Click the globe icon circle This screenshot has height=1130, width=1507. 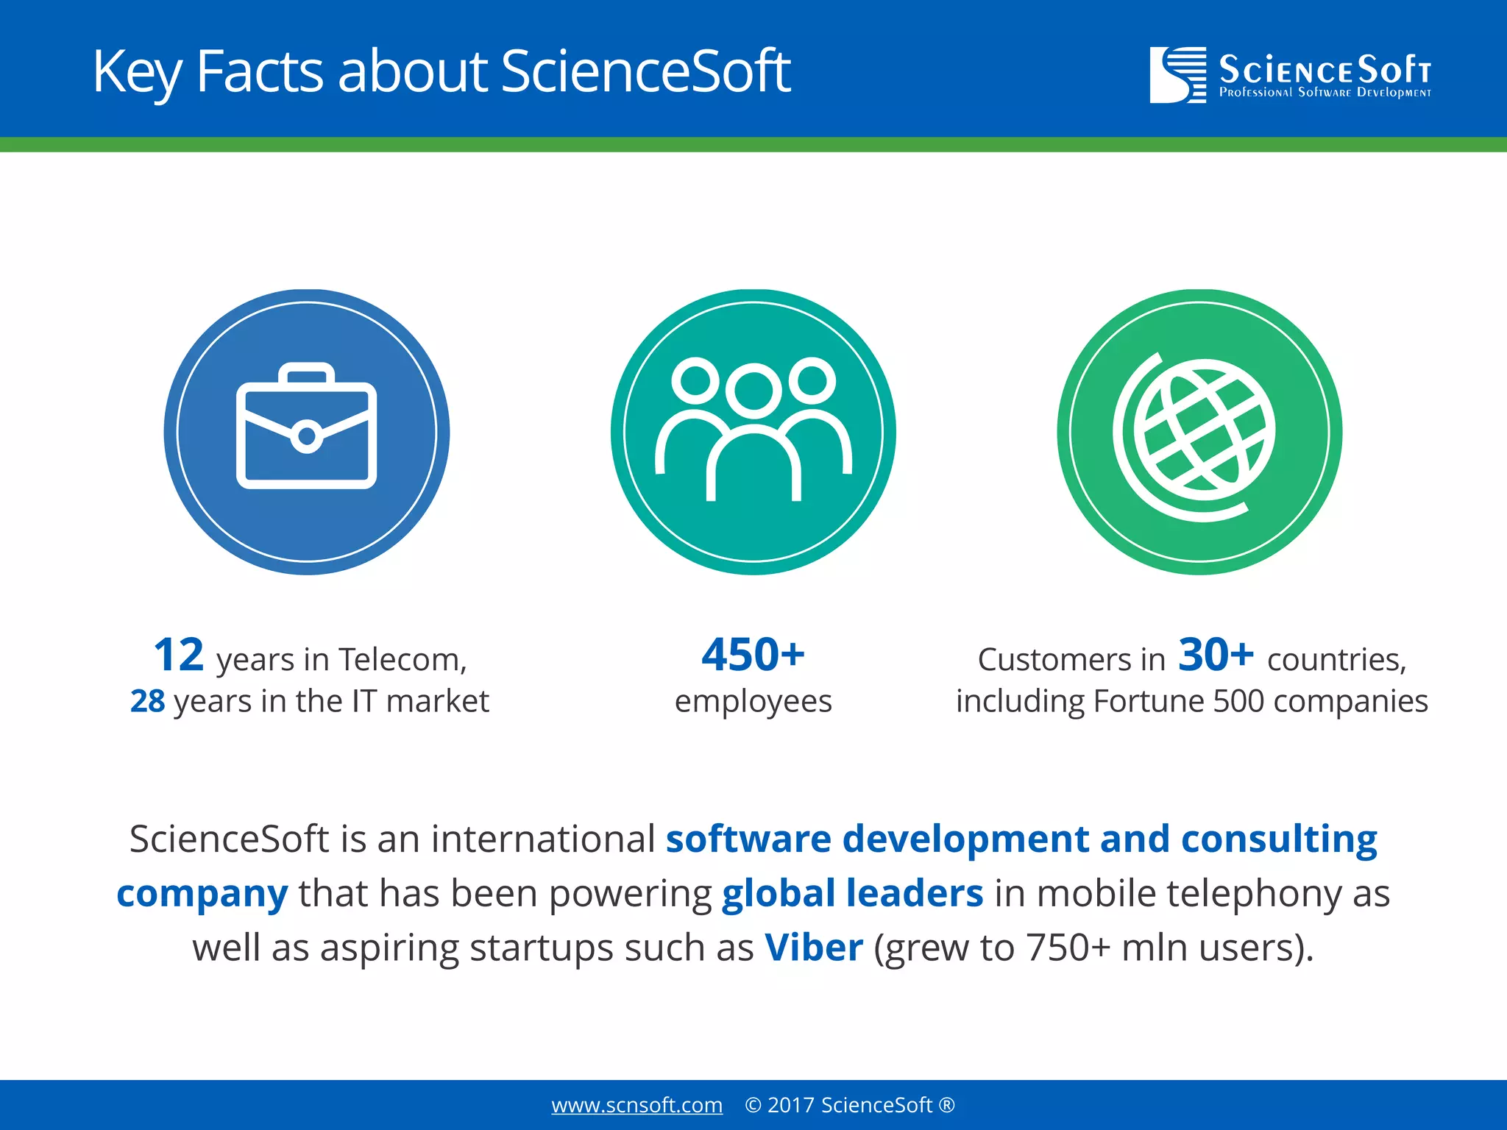[1199, 432]
